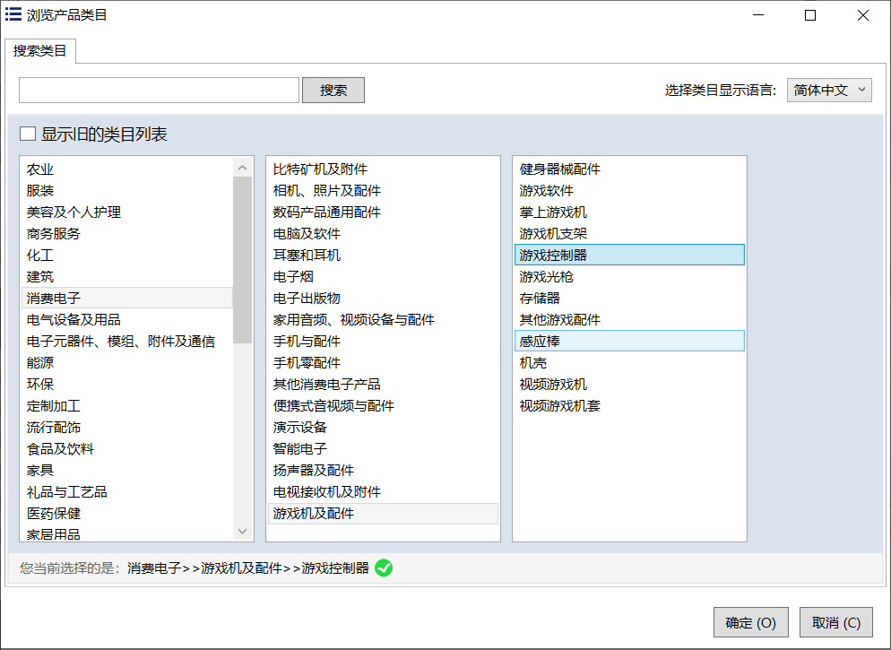Choose 电子烟 subcategory
The image size is (891, 650).
coord(383,277)
